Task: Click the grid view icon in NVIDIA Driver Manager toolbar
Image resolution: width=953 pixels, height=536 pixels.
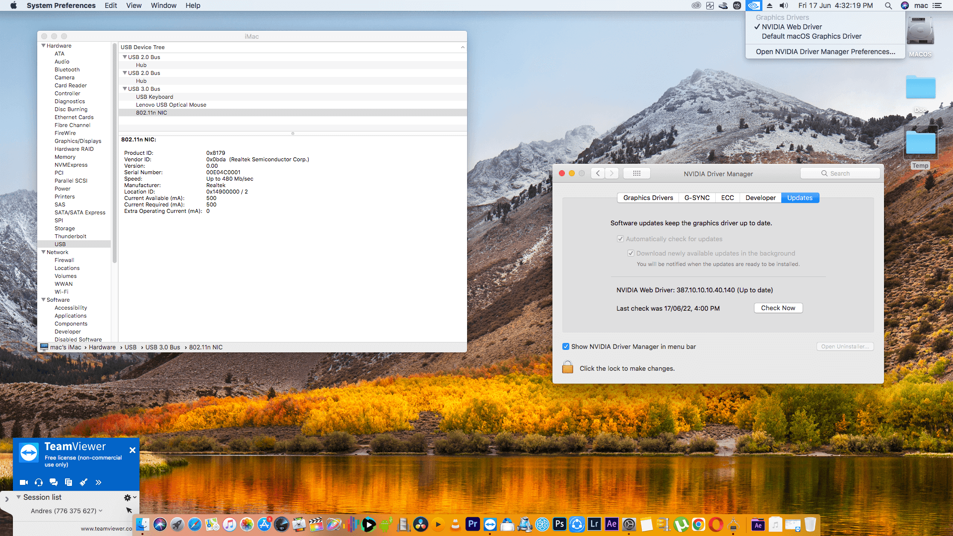Action: click(x=637, y=173)
